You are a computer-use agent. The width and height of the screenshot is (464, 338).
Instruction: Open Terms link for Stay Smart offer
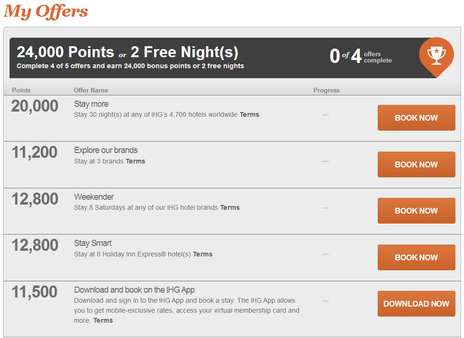pyautogui.click(x=203, y=254)
